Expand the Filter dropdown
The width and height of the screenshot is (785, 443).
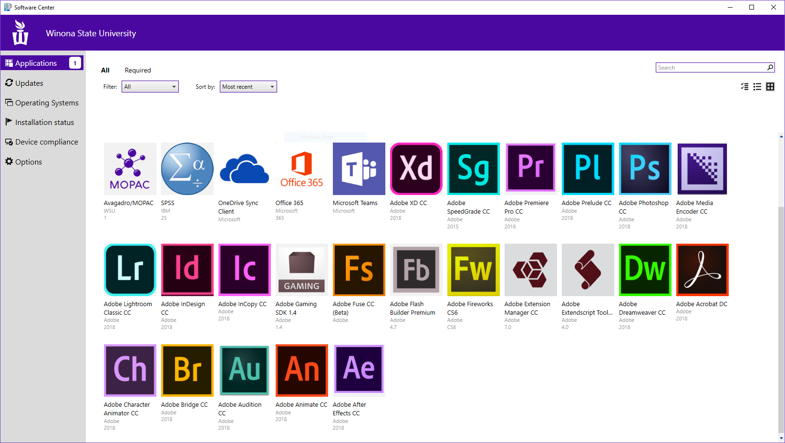150,87
